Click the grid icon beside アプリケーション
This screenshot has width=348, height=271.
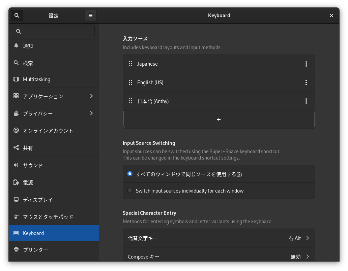(16, 96)
